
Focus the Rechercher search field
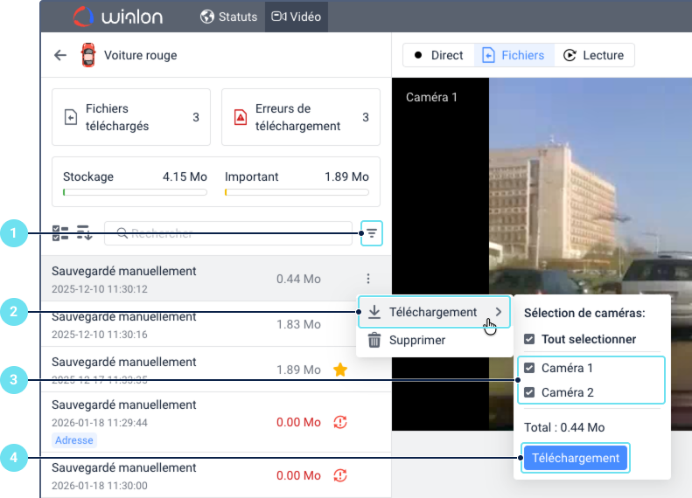(x=228, y=233)
